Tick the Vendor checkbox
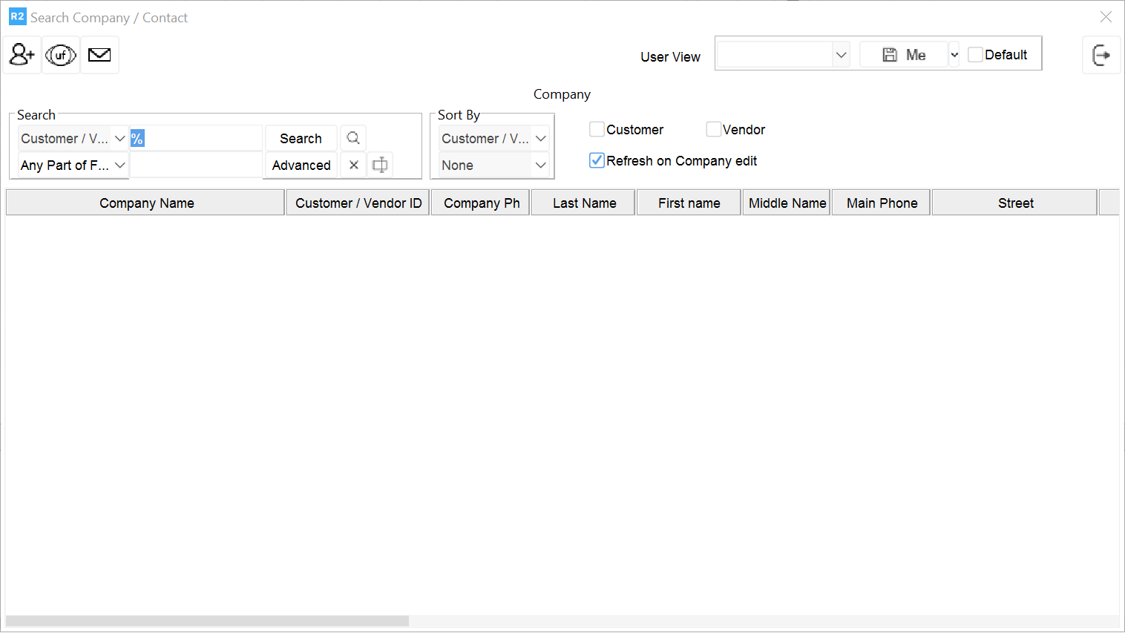Screen dimensions: 1125x633 point(714,129)
